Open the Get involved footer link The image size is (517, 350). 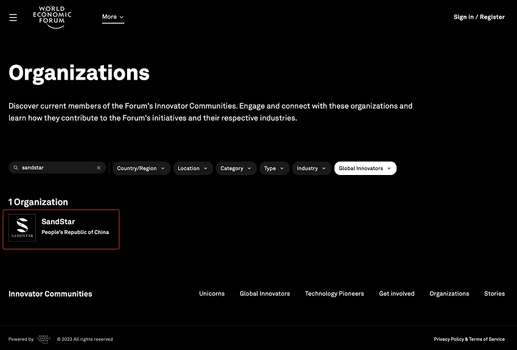[397, 293]
